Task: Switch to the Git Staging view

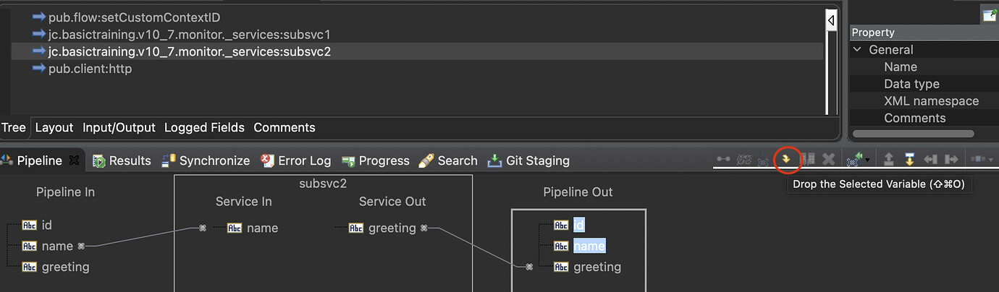Action: coord(528,160)
